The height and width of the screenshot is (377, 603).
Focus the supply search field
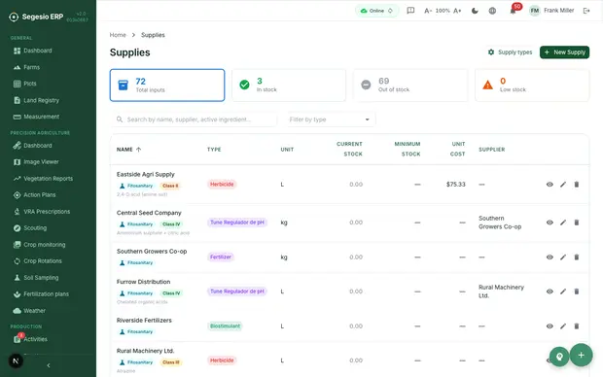coord(195,120)
